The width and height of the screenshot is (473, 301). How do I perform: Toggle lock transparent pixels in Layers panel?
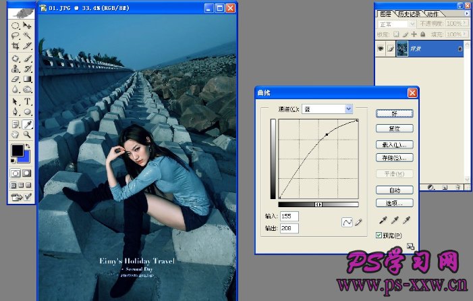pyautogui.click(x=396, y=34)
